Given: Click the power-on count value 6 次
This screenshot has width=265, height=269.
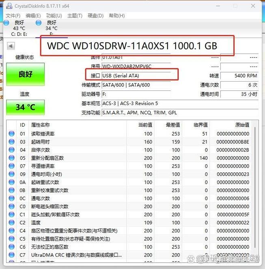Looking at the screenshot, I should pyautogui.click(x=239, y=85).
